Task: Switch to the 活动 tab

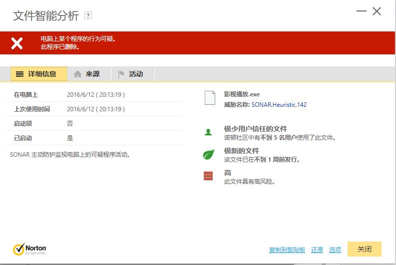Action: tap(133, 74)
